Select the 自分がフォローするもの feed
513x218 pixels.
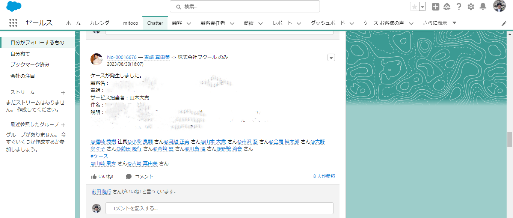coord(38,42)
